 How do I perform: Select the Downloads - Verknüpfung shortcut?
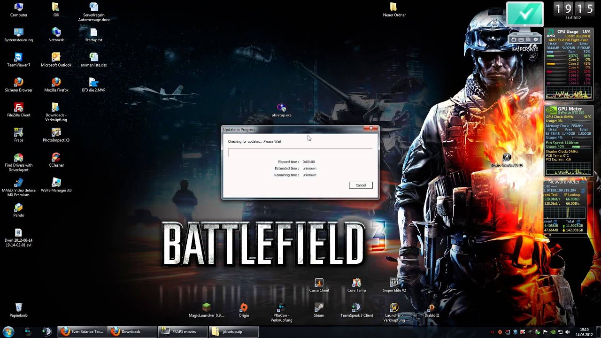[56, 112]
